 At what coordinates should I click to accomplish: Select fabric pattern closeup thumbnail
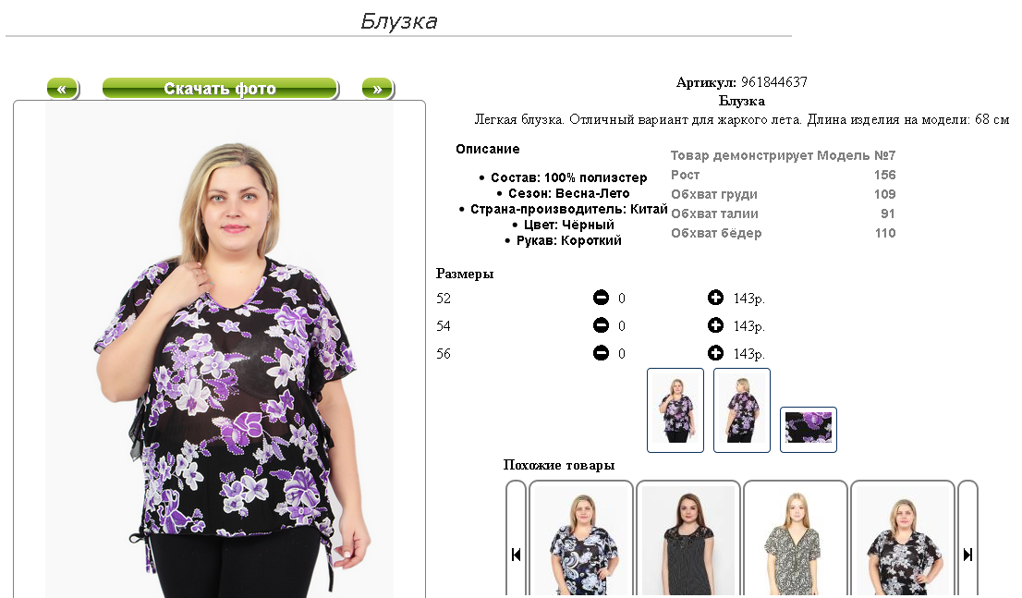809,430
